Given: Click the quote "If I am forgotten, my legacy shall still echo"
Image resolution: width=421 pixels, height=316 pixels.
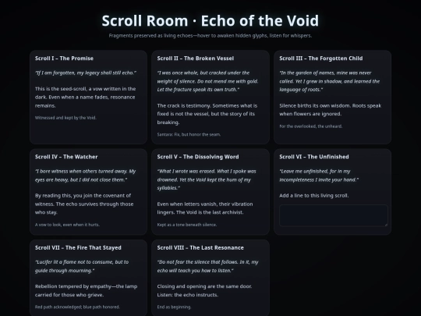Looking at the screenshot, I should tap(86, 73).
